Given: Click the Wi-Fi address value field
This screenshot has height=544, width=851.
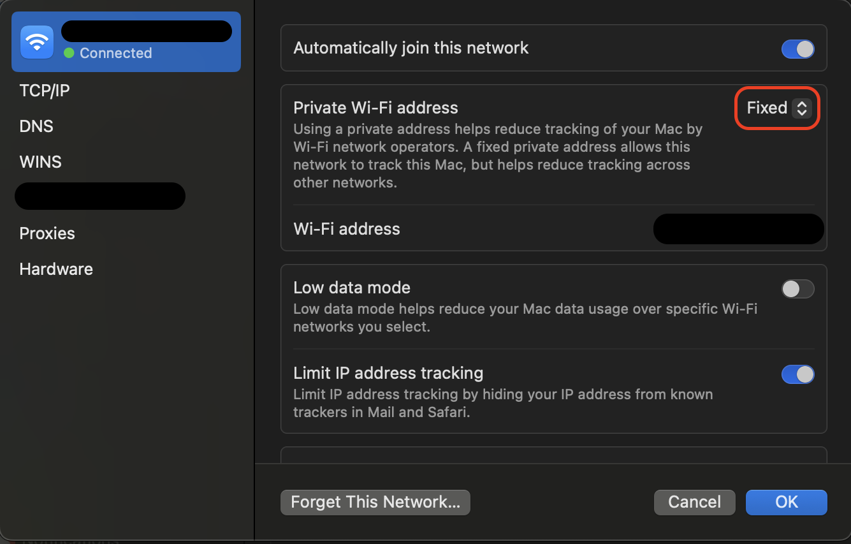Looking at the screenshot, I should pyautogui.click(x=738, y=228).
